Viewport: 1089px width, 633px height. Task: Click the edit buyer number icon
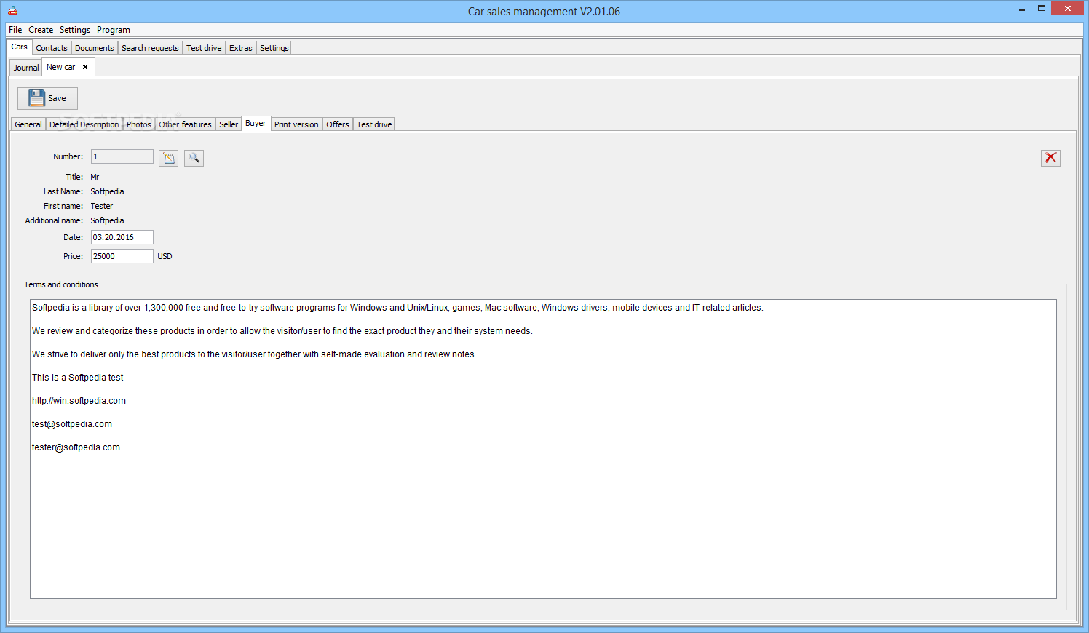(x=169, y=158)
